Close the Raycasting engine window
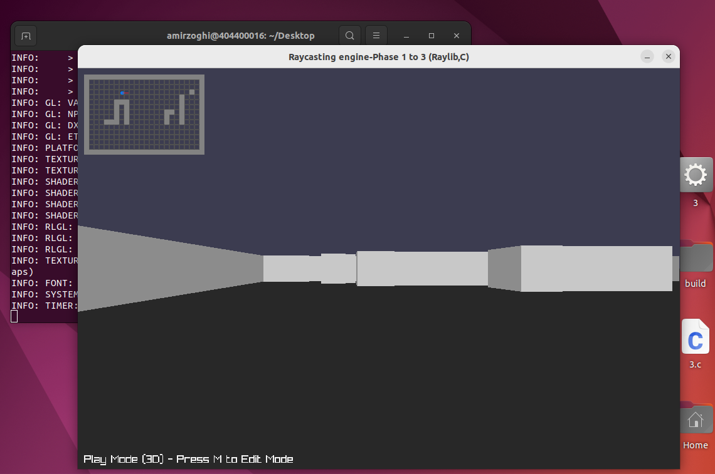The image size is (715, 474). click(x=669, y=57)
